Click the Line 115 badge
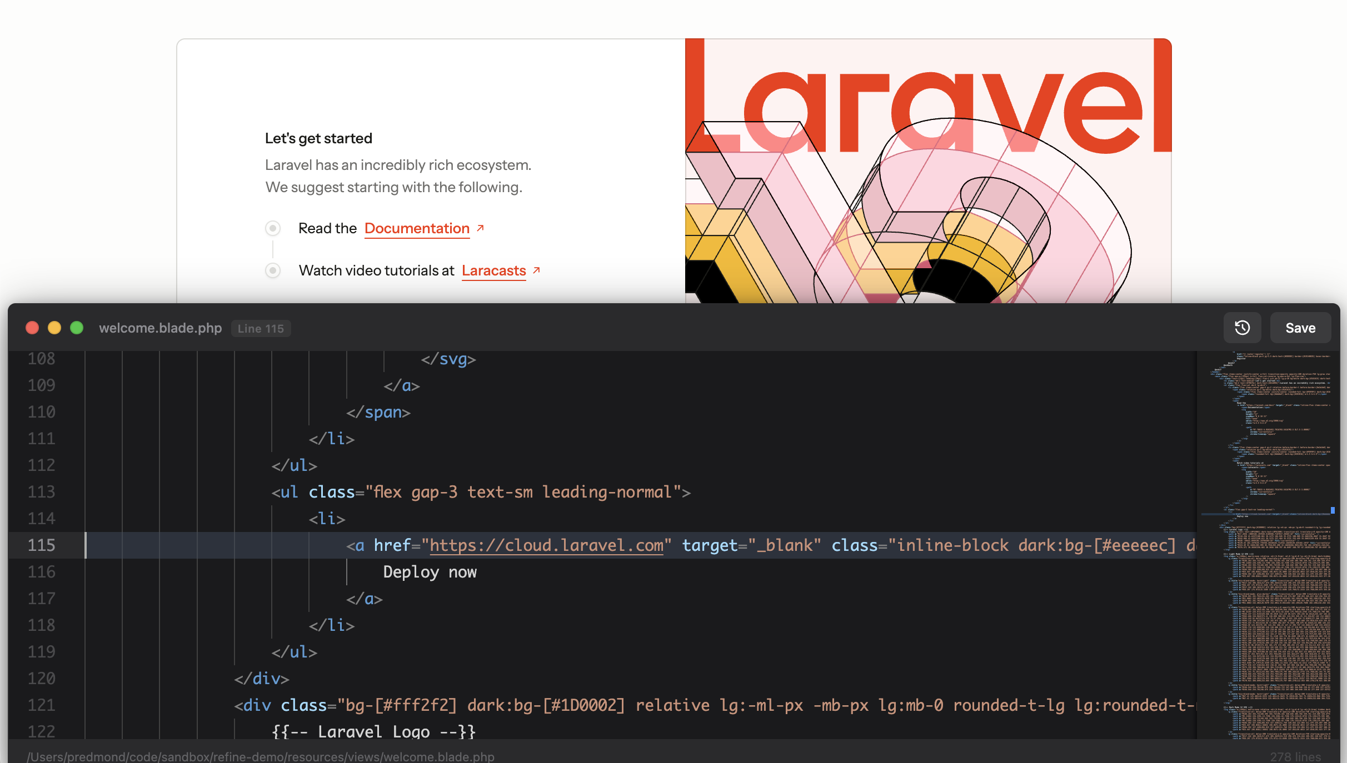This screenshot has width=1347, height=763. [x=261, y=328]
